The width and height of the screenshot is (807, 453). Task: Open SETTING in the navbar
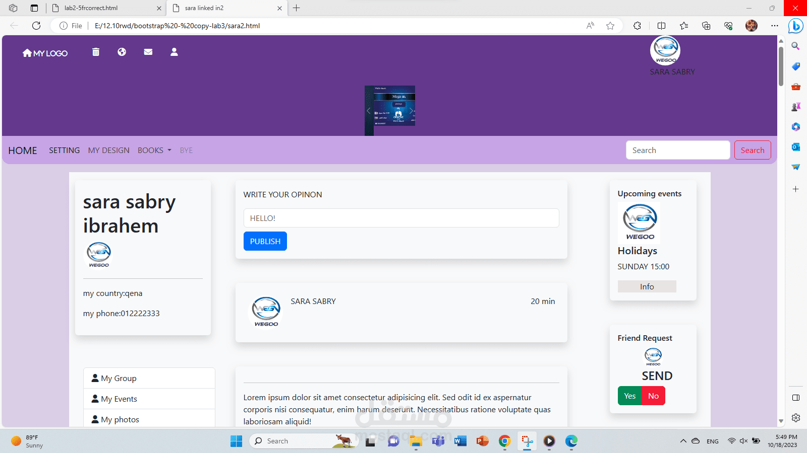[64, 150]
